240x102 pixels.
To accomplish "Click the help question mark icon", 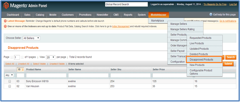I will coord(211,15).
